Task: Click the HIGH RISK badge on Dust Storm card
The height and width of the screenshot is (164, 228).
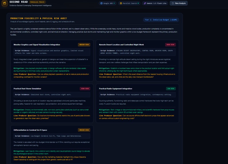Action: (x=85, y=89)
